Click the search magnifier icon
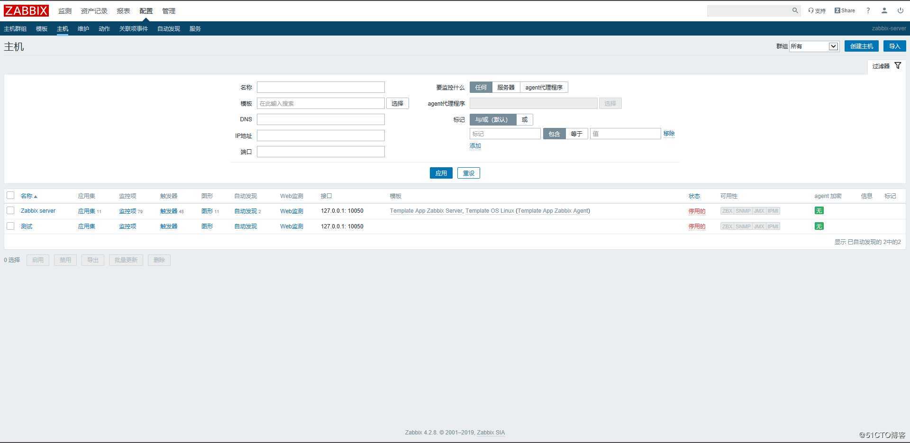 pos(795,10)
